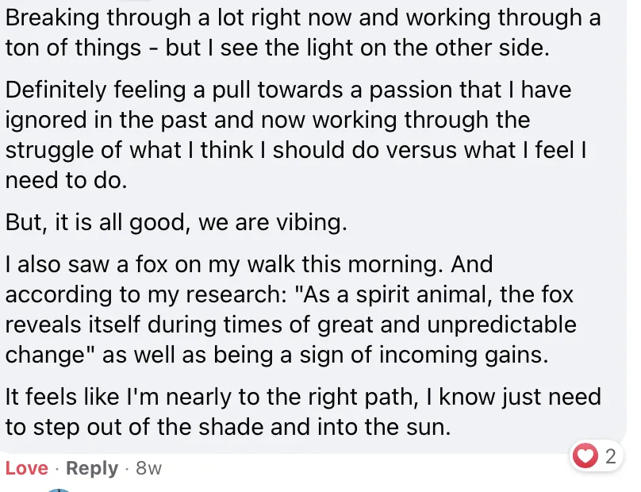Click the red heart reaction icon
The image size is (641, 492).
click(585, 456)
